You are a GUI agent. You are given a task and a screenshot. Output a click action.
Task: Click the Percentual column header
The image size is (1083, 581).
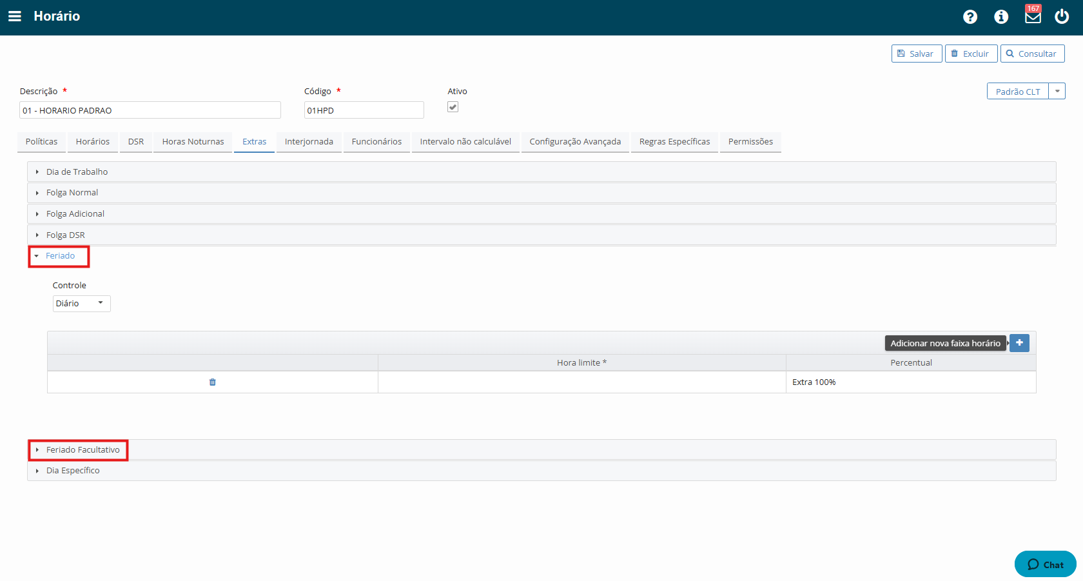(x=911, y=363)
